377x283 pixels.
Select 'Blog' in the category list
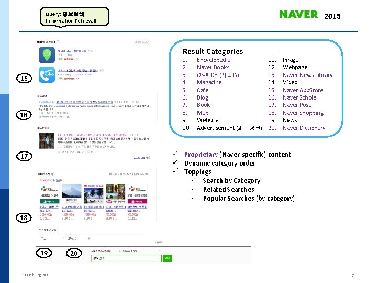[203, 97]
